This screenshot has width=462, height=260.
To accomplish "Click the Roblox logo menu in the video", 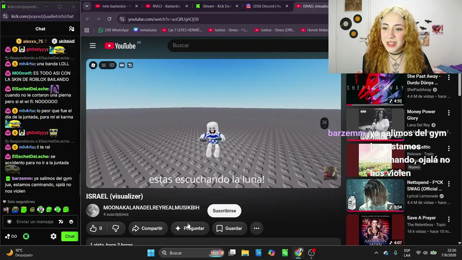I will pyautogui.click(x=93, y=65).
